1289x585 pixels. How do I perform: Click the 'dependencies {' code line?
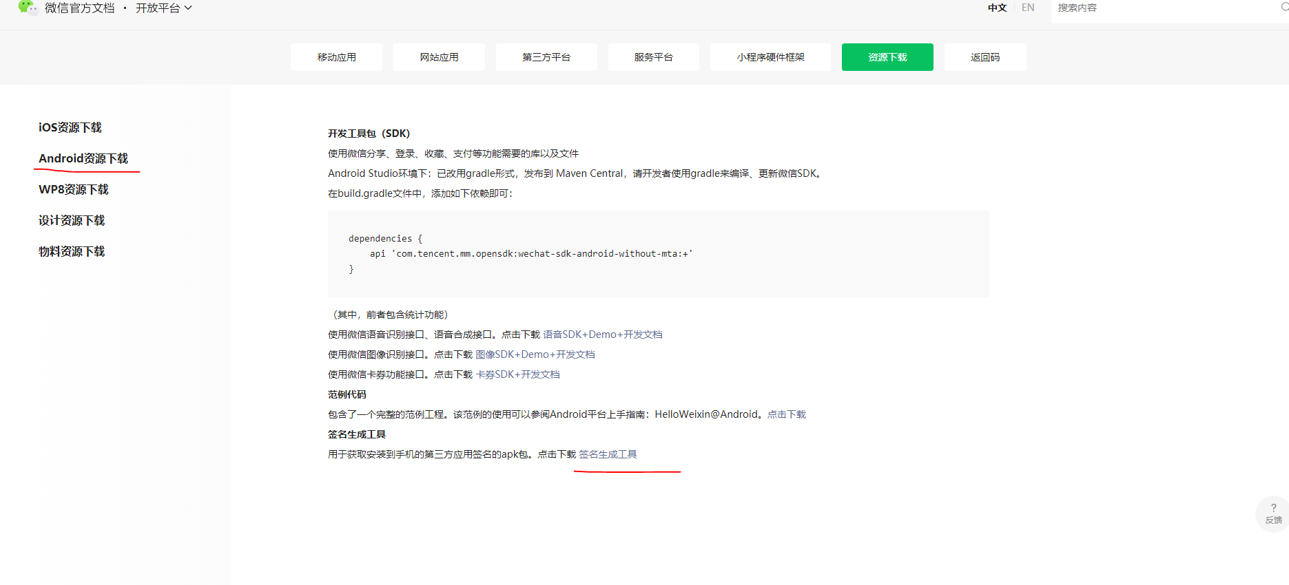[385, 239]
